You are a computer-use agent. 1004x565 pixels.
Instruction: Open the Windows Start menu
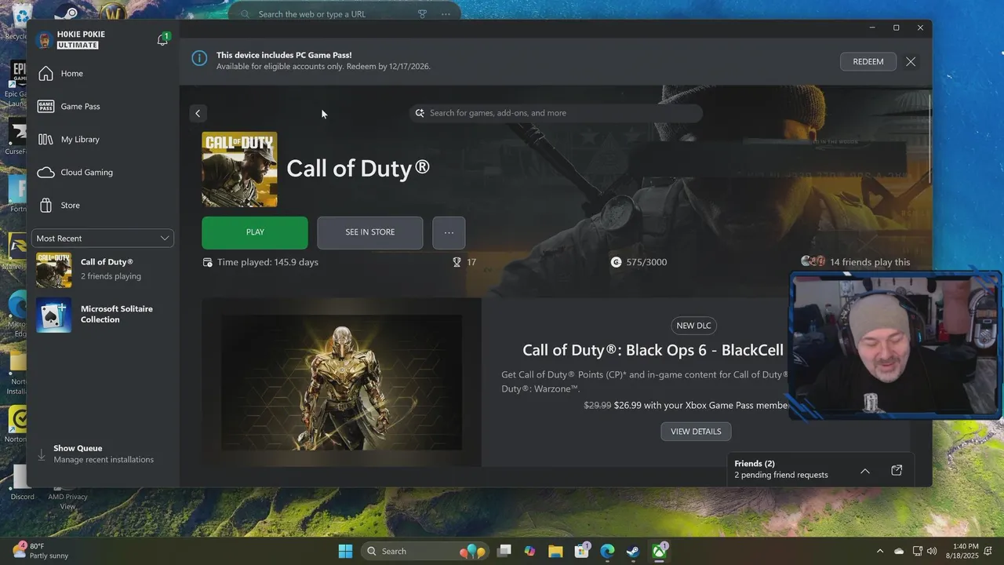tap(345, 551)
